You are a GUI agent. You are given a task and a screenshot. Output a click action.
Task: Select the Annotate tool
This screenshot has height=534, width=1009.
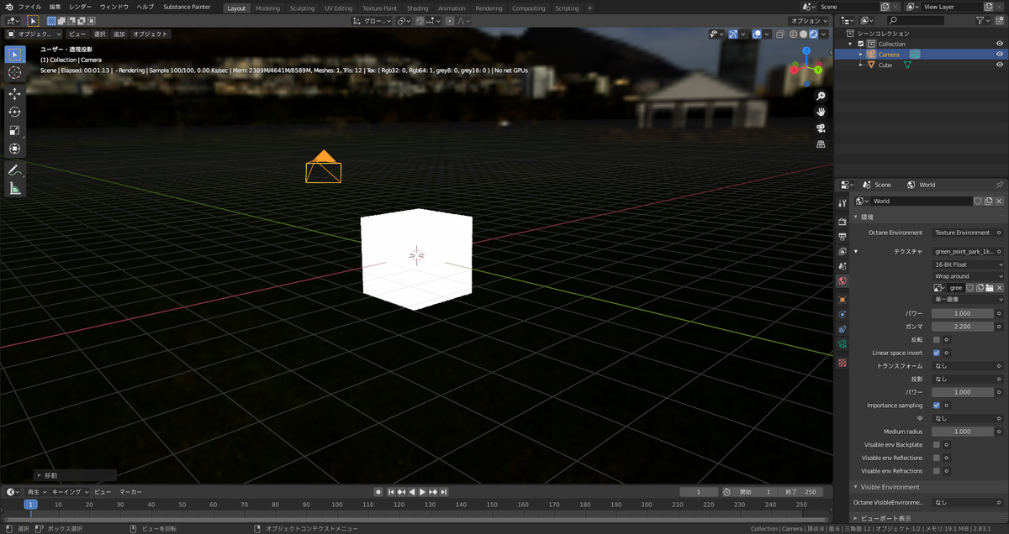click(14, 170)
